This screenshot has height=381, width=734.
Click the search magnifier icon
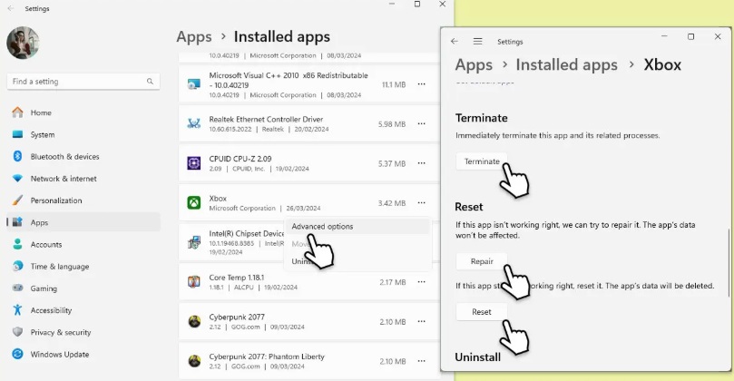[x=150, y=82]
